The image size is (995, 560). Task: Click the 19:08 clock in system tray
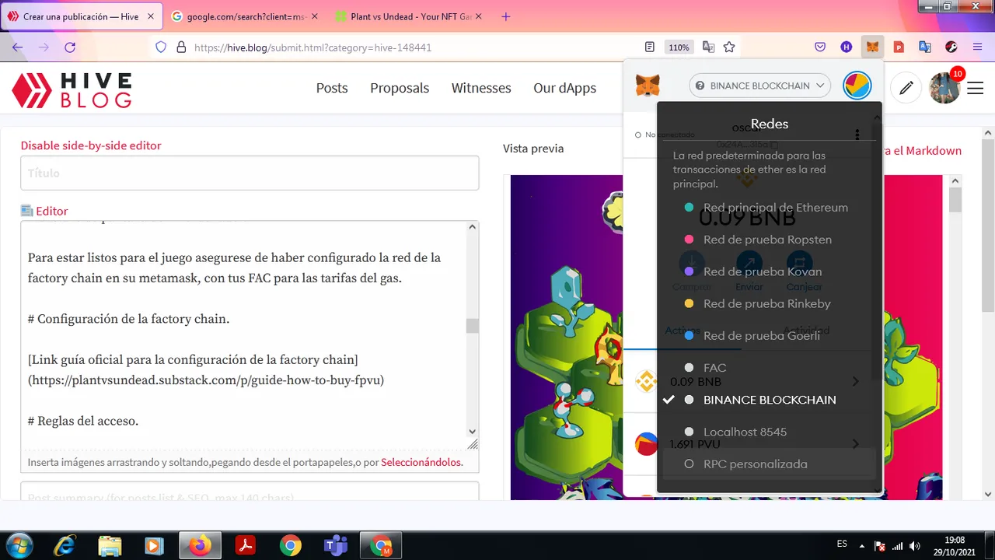[955, 540]
